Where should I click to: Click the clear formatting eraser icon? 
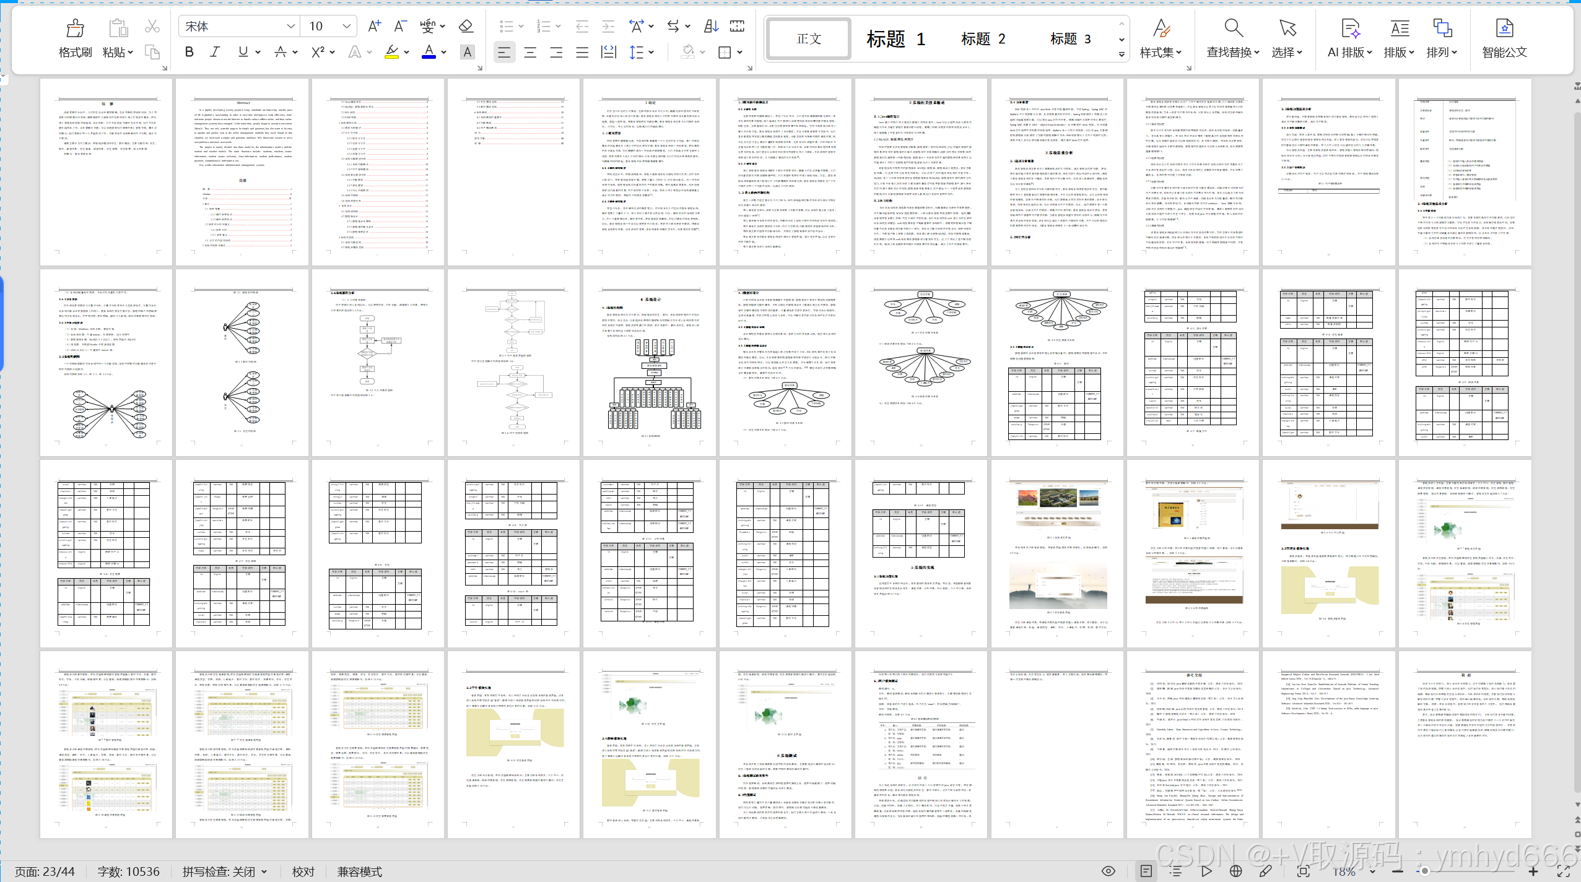click(x=466, y=26)
